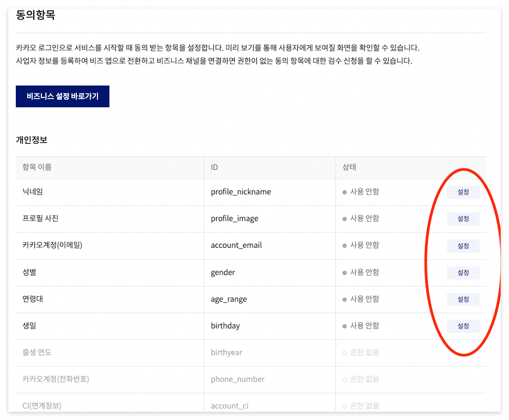The height and width of the screenshot is (420, 509).
Task: Click 설정 button in 생일 row
Action: coord(463,326)
